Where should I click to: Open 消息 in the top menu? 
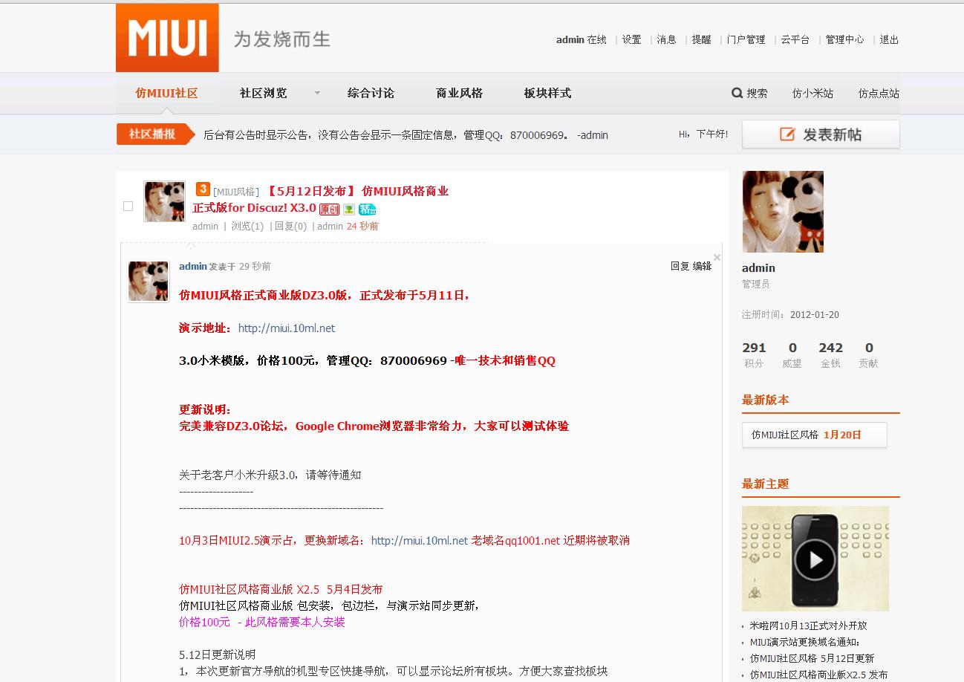pyautogui.click(x=666, y=39)
